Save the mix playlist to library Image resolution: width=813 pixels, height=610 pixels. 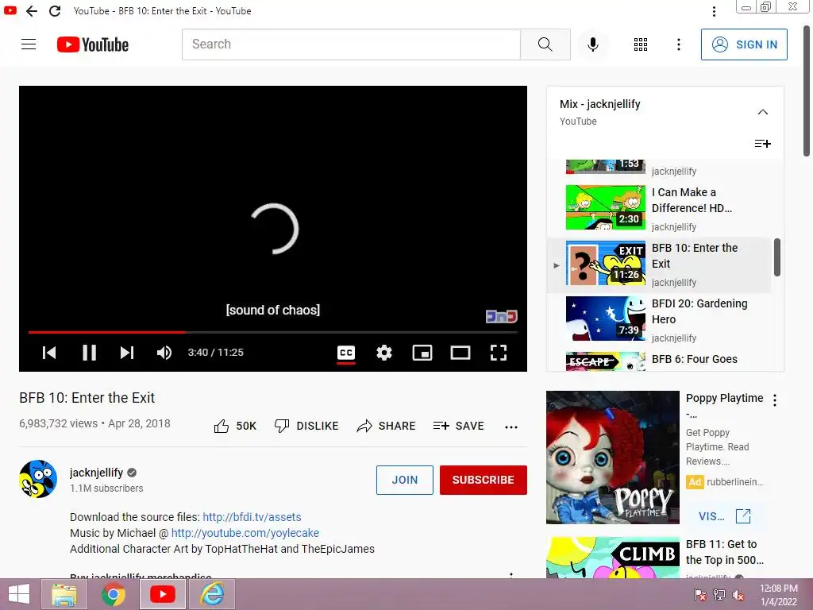pos(763,144)
